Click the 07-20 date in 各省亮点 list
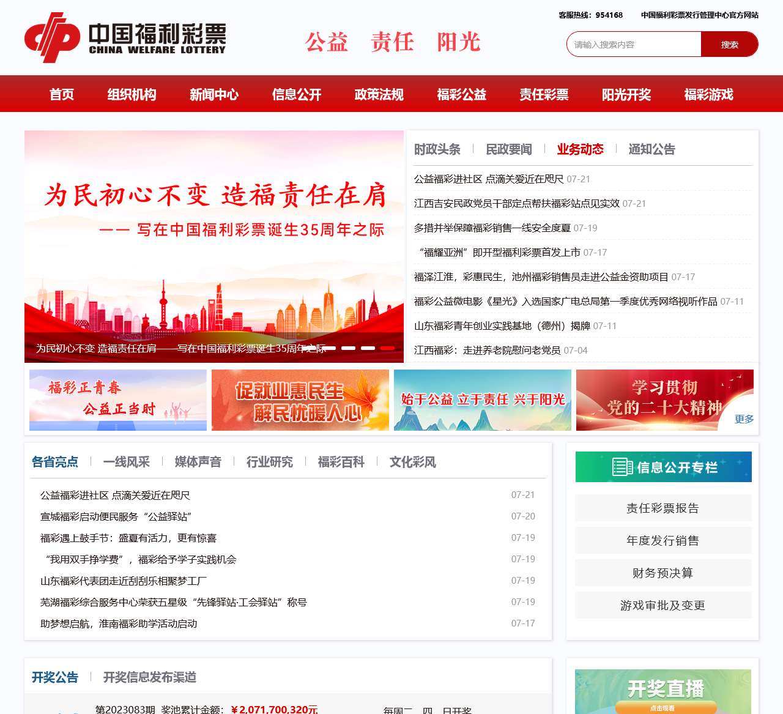The image size is (783, 714). click(x=523, y=516)
